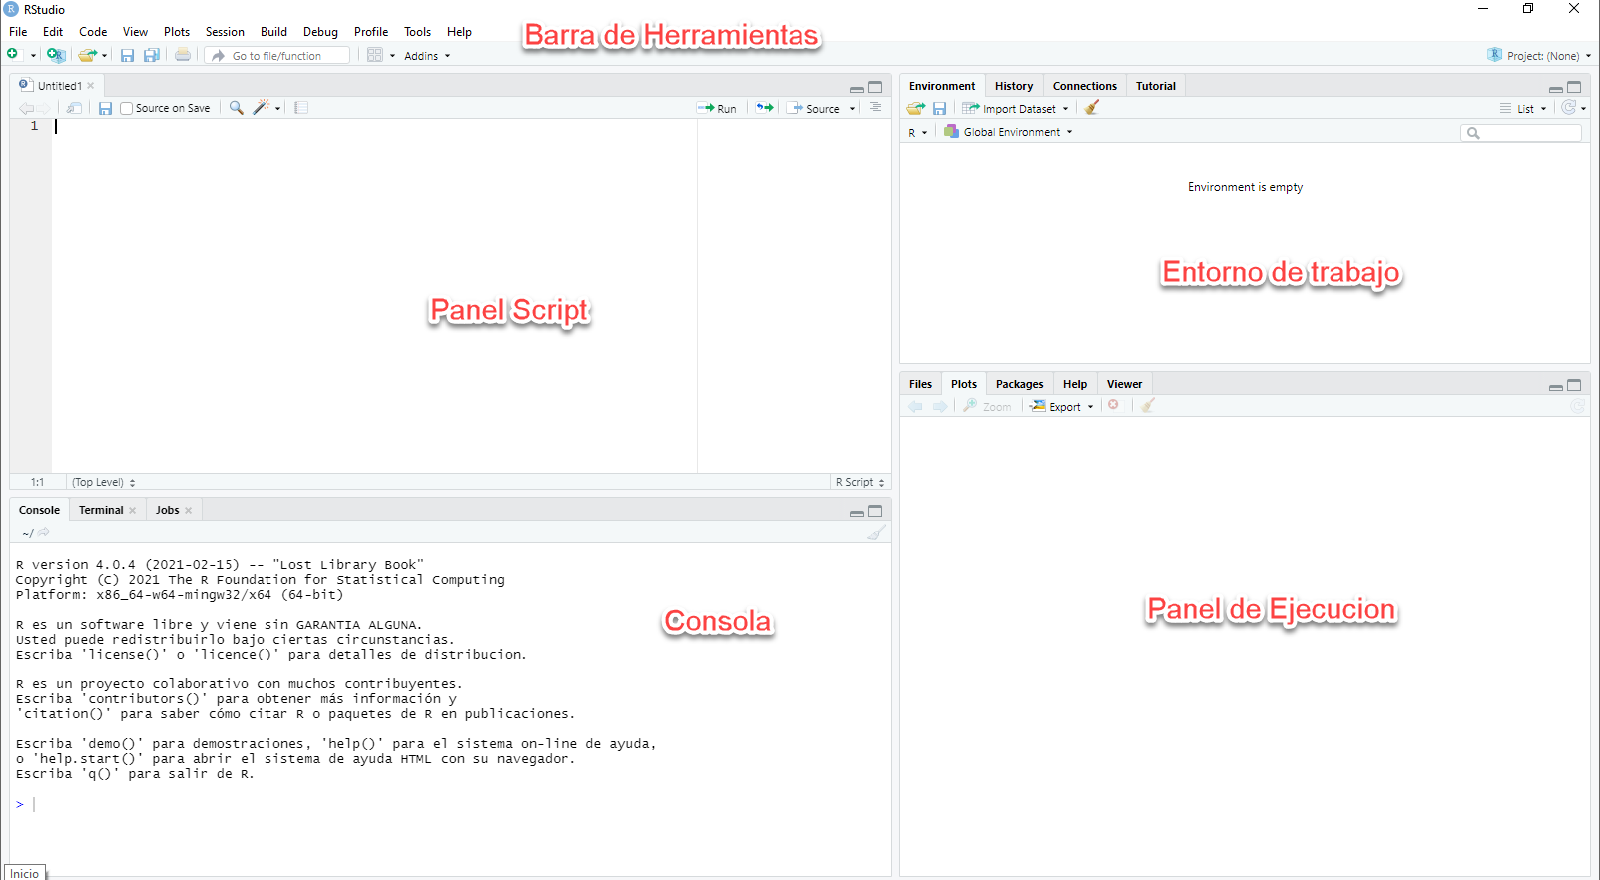Save all open documents
Screen dimensions: 1600x880
point(152,56)
